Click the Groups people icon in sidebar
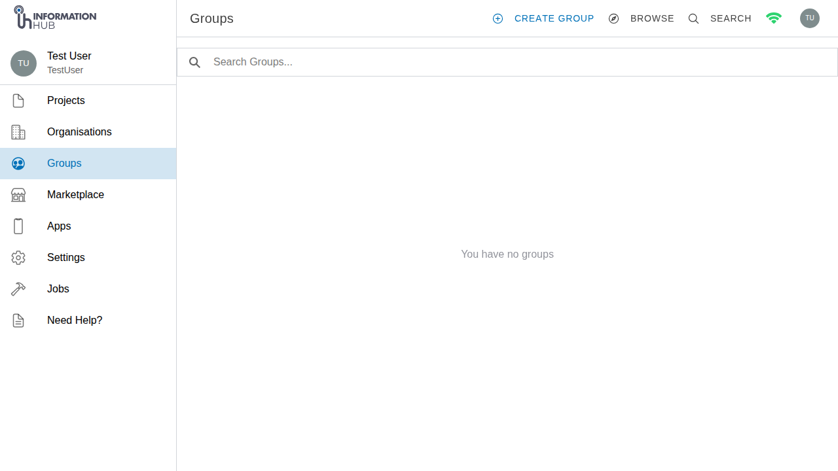 (18, 164)
